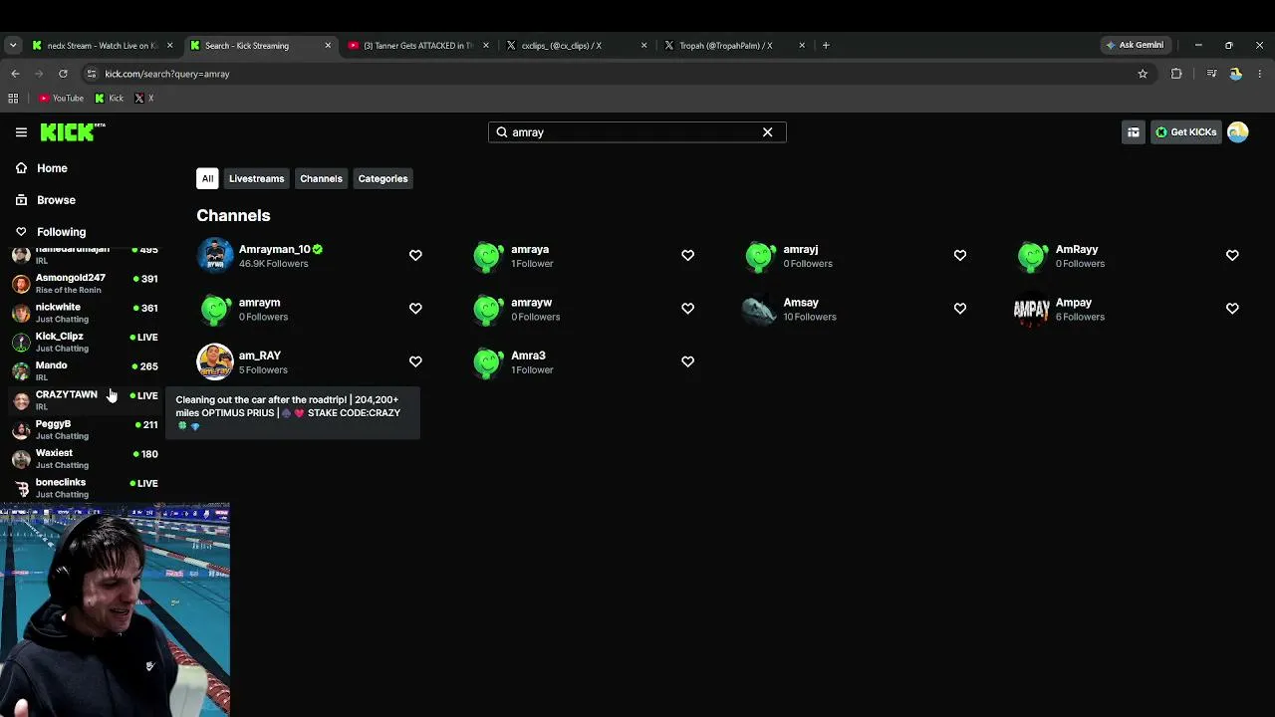Select the Livestreams filter tab
This screenshot has width=1275, height=717.
point(256,179)
